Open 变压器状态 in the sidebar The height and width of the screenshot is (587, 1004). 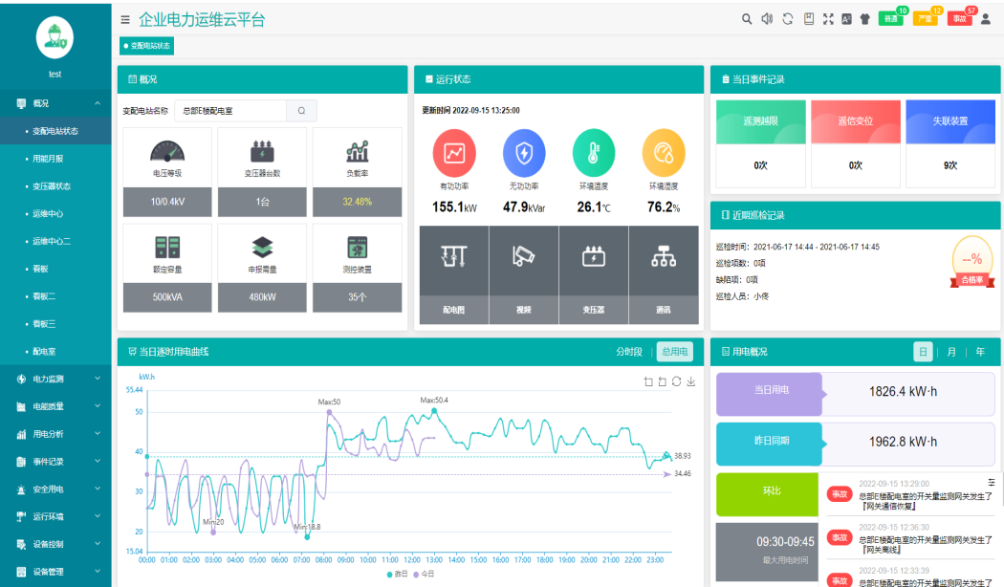pyautogui.click(x=52, y=186)
